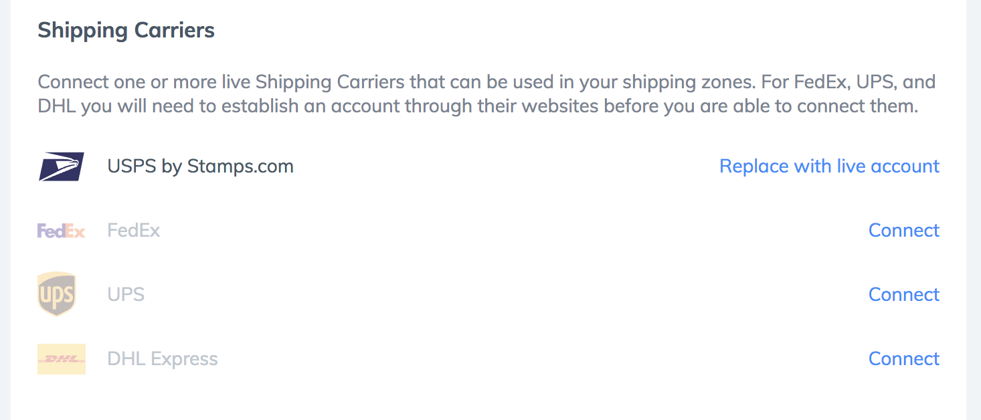981x420 pixels.
Task: Select the FedEx carrier name label
Action: [x=134, y=230]
